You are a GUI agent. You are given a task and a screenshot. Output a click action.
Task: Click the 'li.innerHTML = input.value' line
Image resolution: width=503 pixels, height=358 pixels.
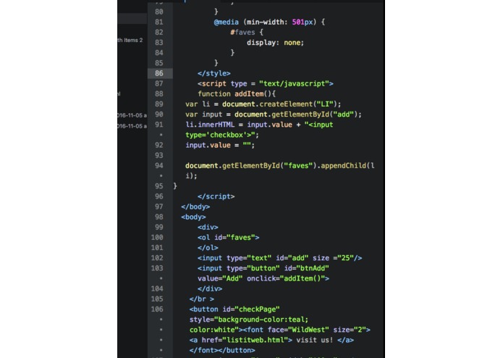pos(259,125)
